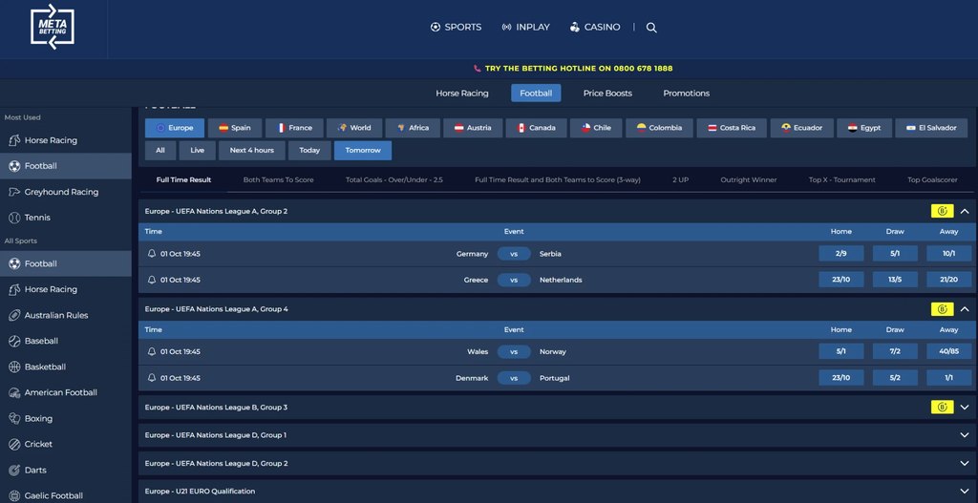Image resolution: width=978 pixels, height=503 pixels.
Task: Open Gaelic Football in sidebar
Action: click(x=66, y=495)
